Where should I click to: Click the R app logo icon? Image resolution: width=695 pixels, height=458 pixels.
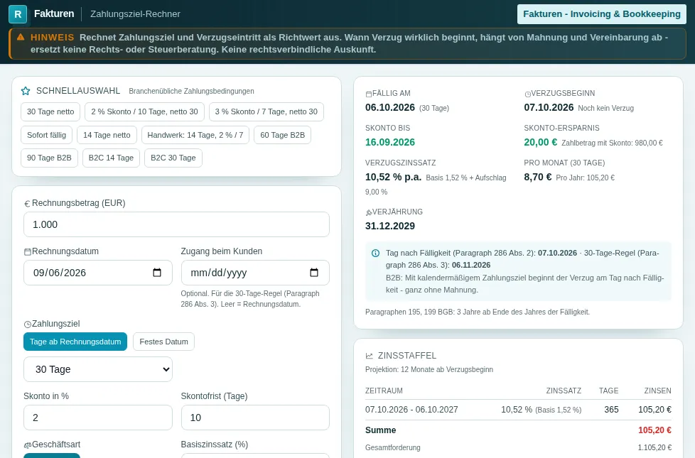(18, 14)
